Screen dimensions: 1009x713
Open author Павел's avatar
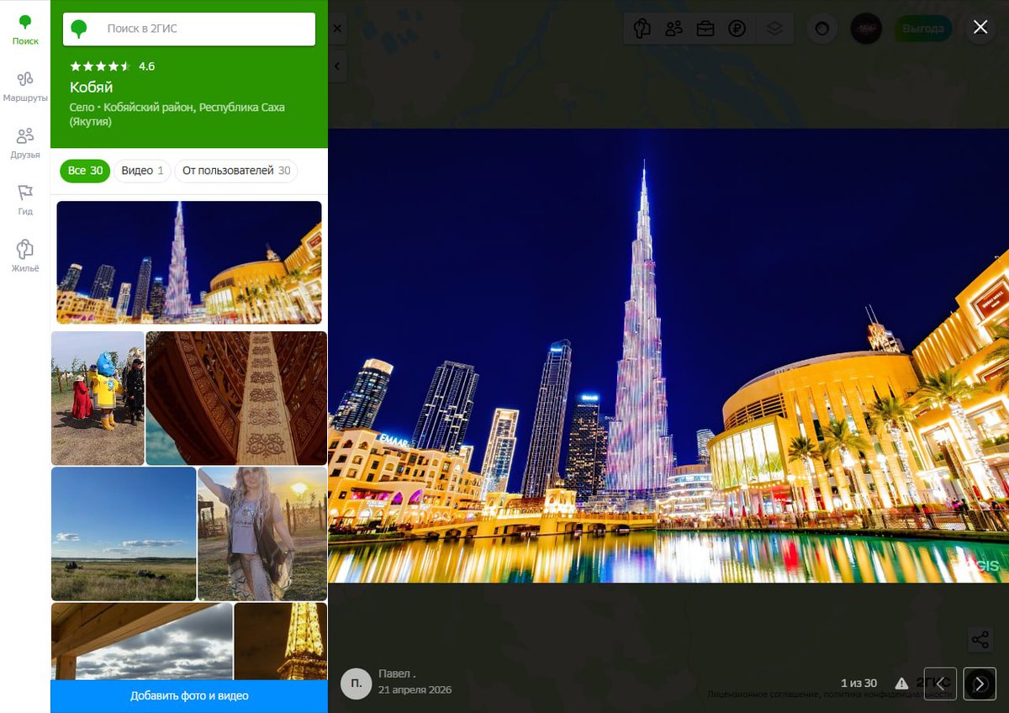coord(356,684)
